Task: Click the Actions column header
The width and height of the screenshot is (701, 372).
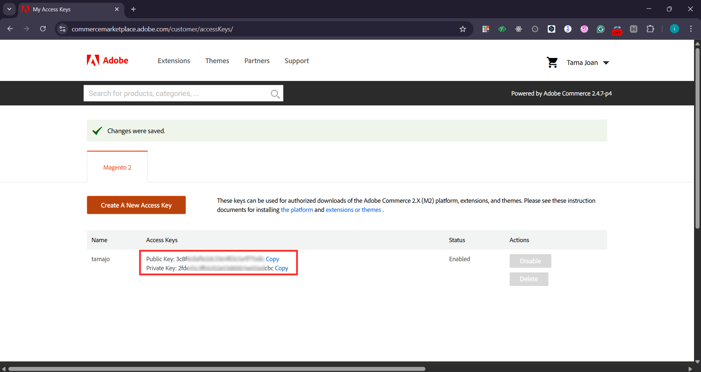Action: pos(519,240)
